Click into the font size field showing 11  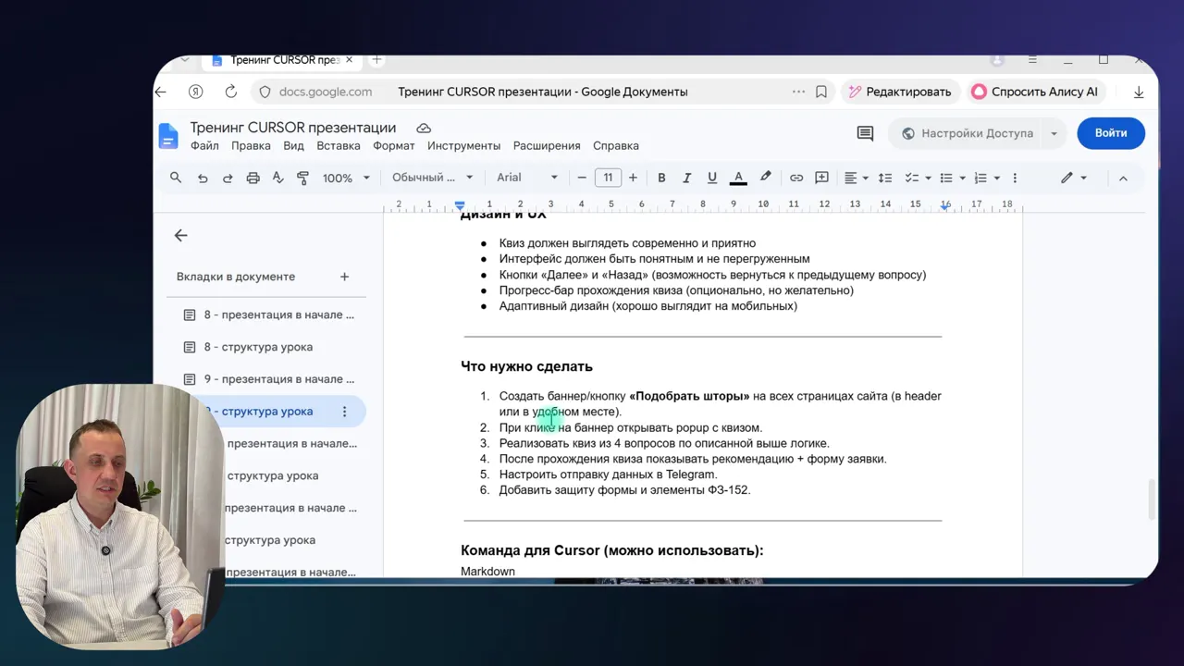(x=608, y=178)
